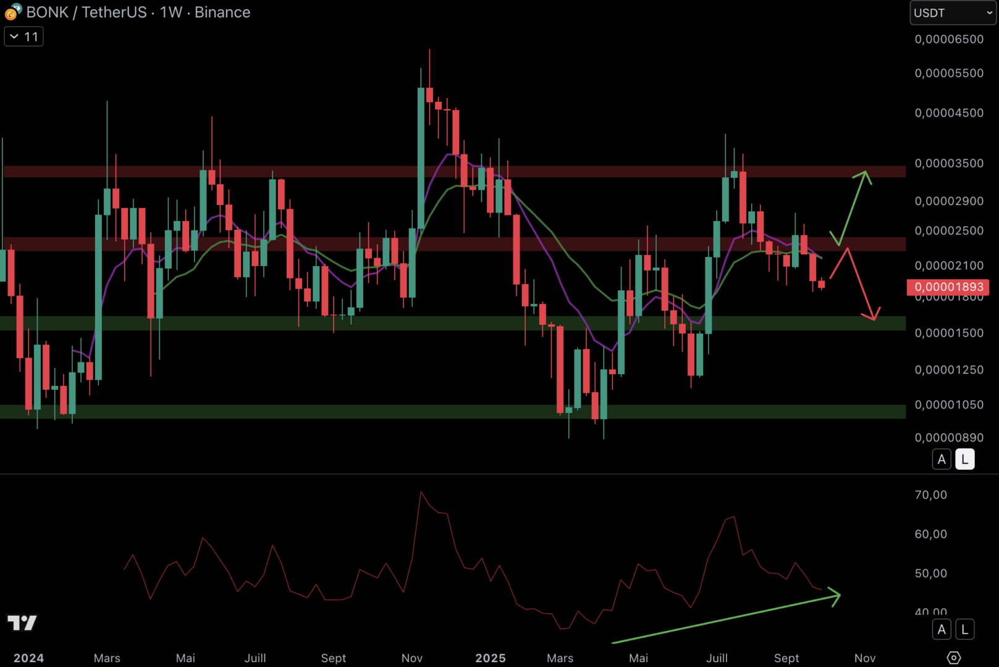Click the 0,00002900 price axis label
The width and height of the screenshot is (999, 667).
coord(949,201)
